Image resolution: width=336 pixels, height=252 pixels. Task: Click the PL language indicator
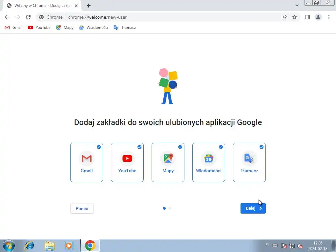267,245
